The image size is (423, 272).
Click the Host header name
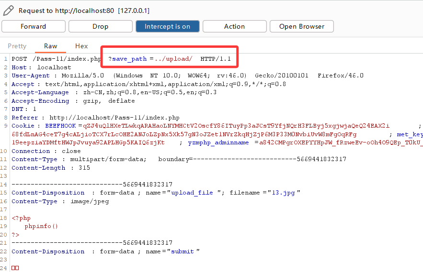point(19,67)
